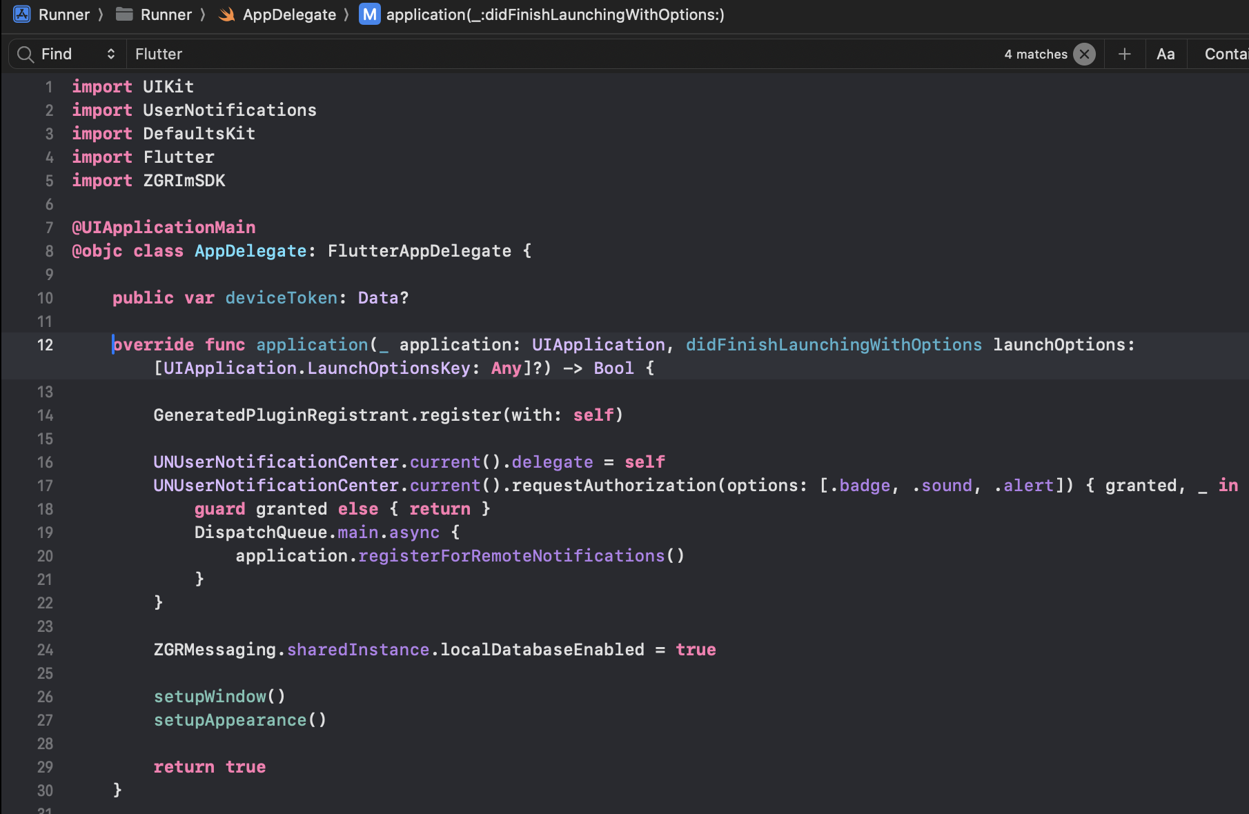
Task: Open AppDelegate breadcrumb item
Action: click(x=289, y=14)
